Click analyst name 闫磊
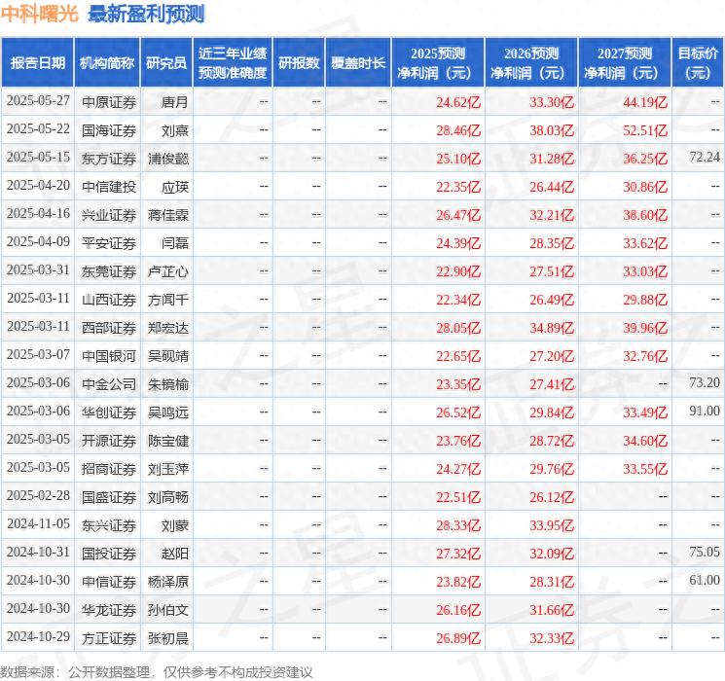 coord(175,243)
